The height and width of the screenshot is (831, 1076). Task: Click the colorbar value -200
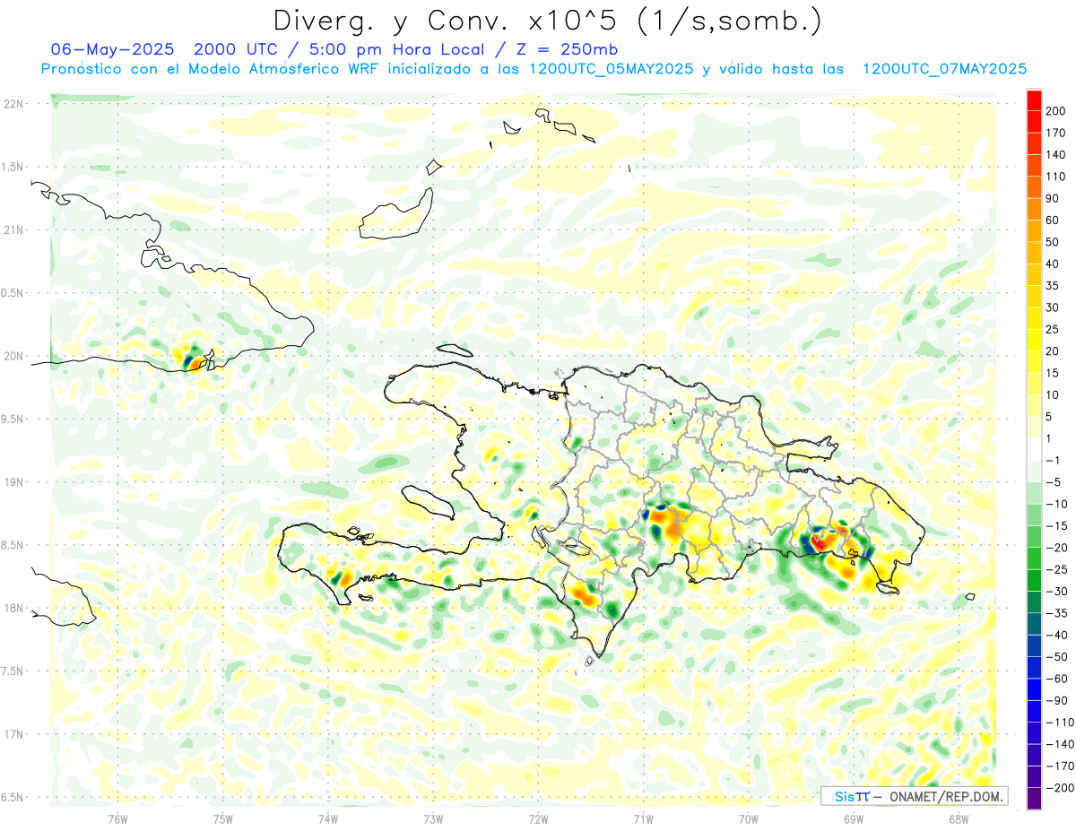tap(1058, 788)
